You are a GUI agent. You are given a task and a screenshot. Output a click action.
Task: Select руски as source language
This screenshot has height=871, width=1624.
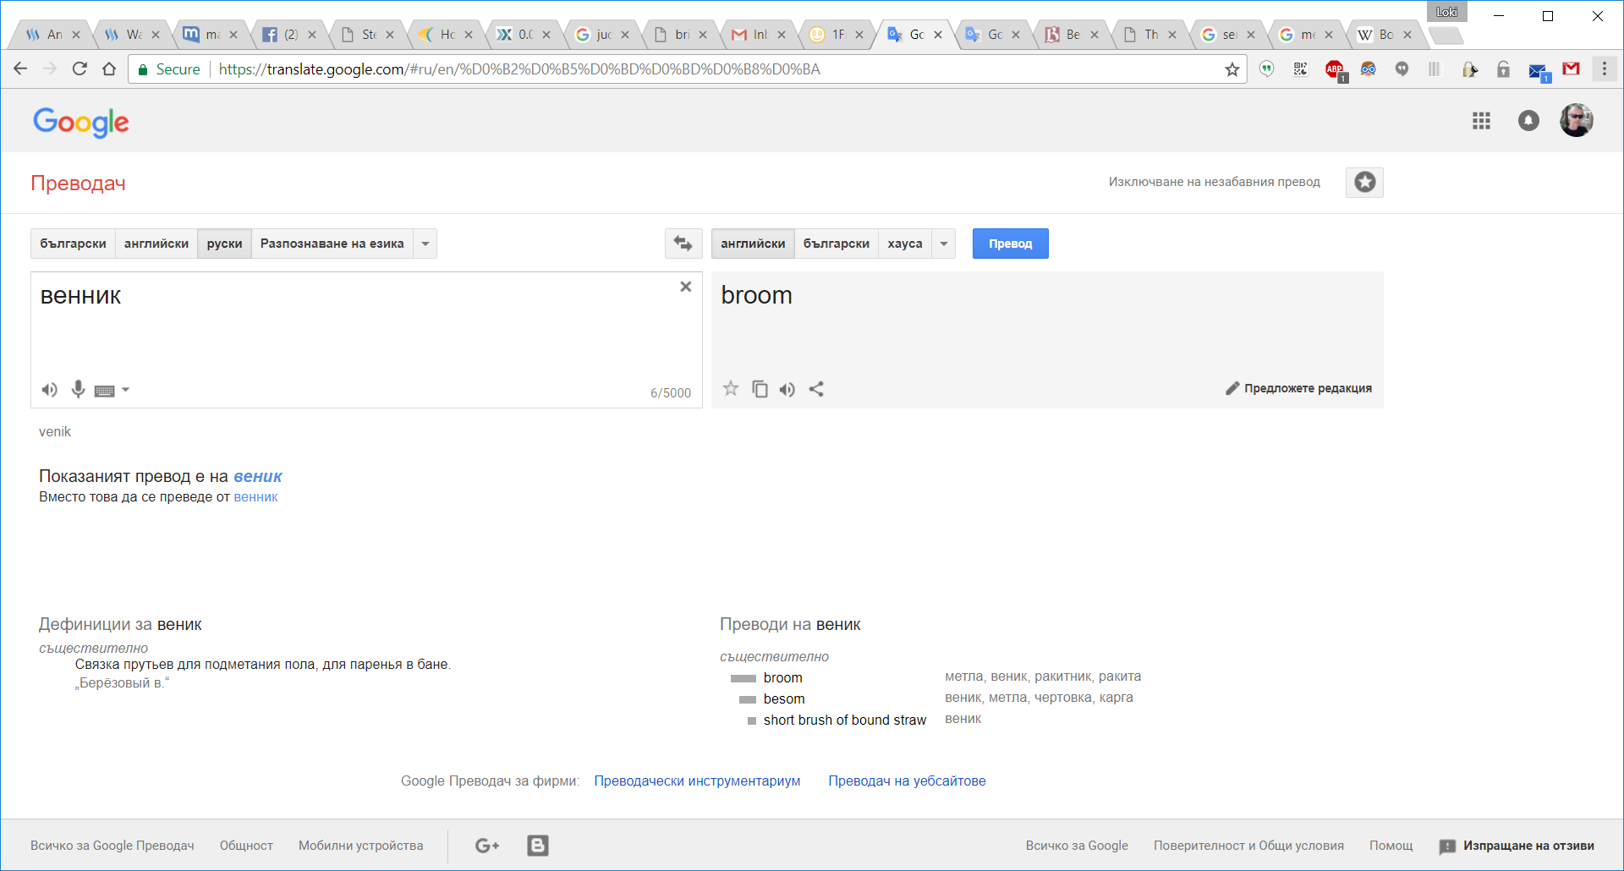pyautogui.click(x=224, y=244)
